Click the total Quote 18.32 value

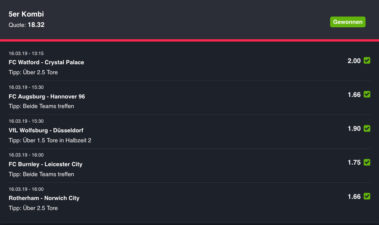36,25
